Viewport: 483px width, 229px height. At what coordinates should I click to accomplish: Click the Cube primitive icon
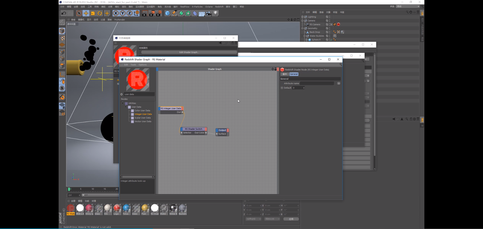click(x=168, y=13)
